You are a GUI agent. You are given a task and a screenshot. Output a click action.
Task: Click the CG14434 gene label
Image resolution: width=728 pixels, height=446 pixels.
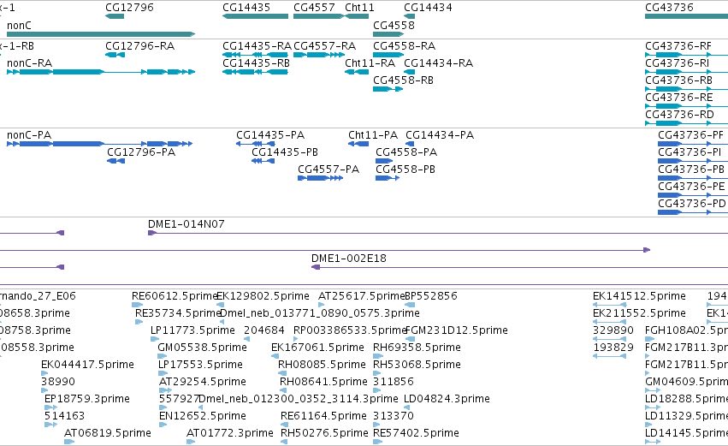(428, 8)
